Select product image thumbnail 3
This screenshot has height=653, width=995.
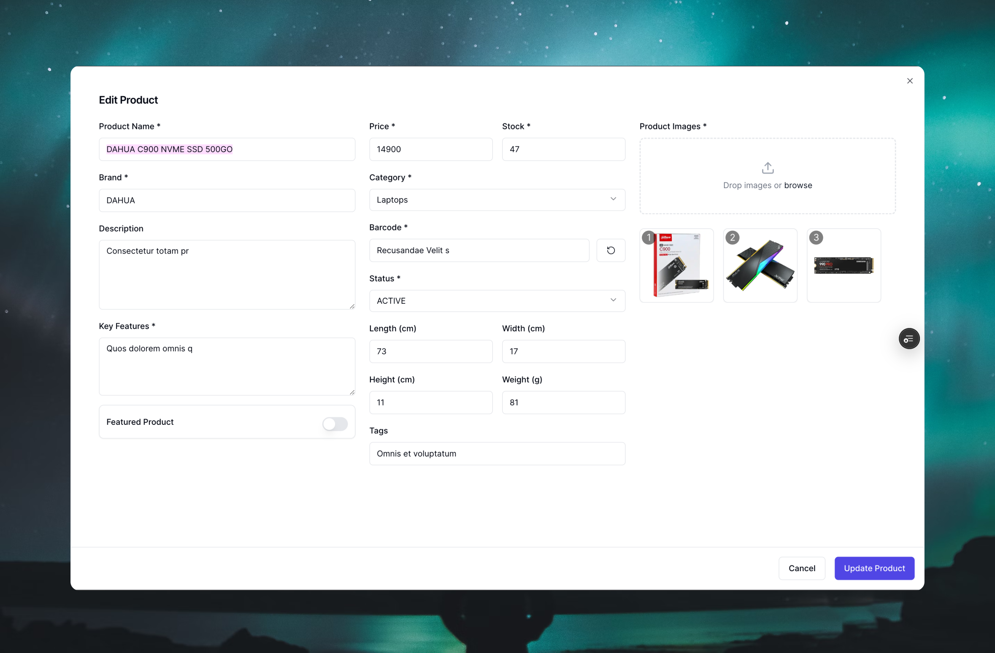tap(844, 266)
